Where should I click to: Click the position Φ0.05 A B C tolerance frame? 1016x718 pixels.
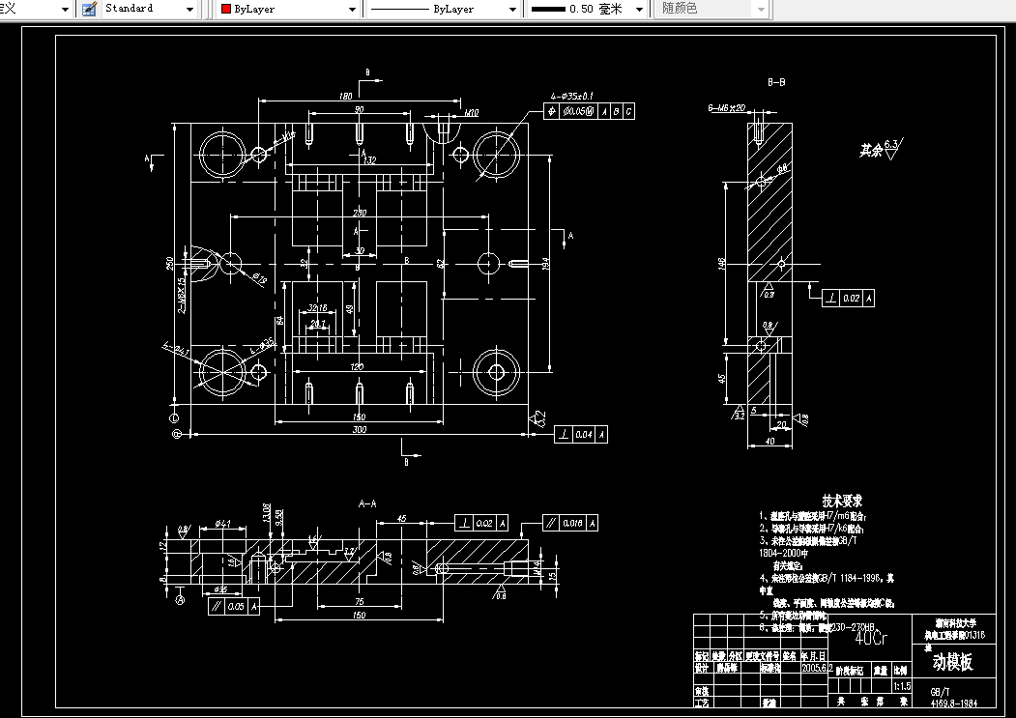[x=589, y=111]
